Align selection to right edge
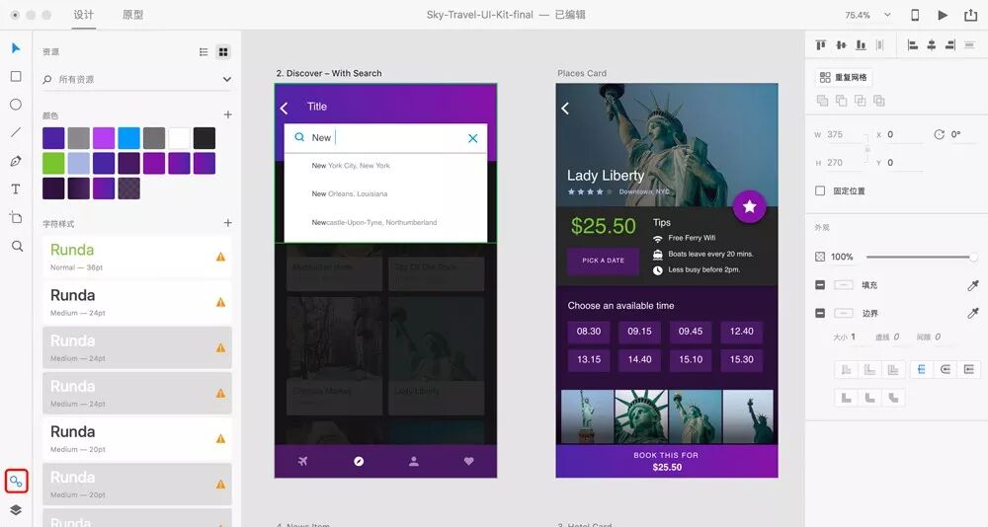Screen dimensions: 988x527 pos(950,44)
